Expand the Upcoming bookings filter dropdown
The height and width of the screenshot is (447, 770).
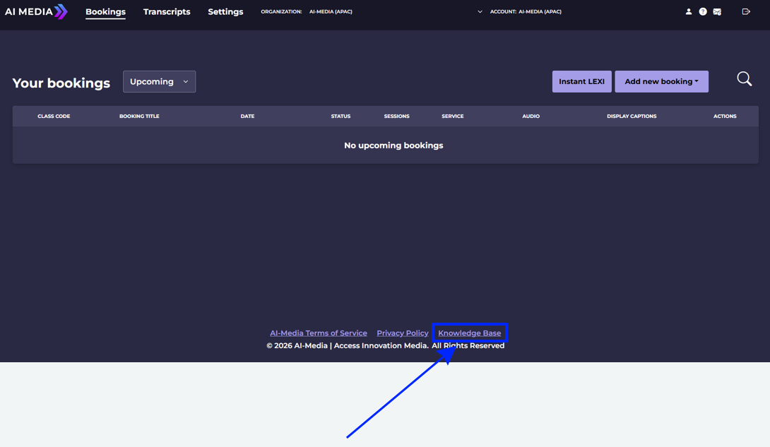pos(159,81)
